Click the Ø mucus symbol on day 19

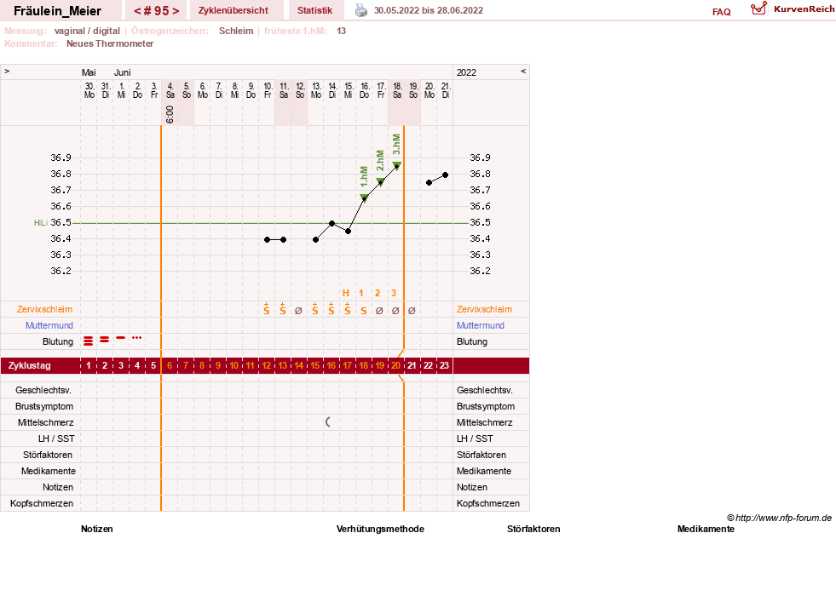(x=379, y=311)
